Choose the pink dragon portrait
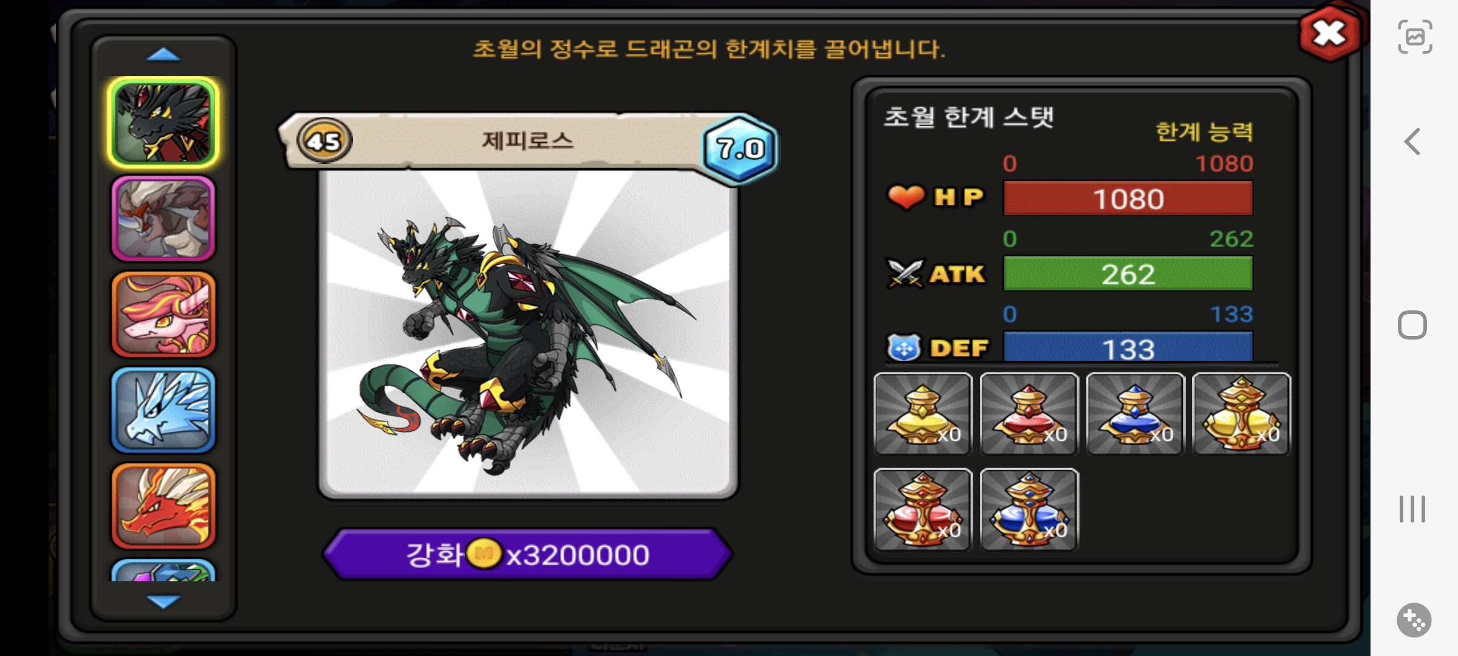Viewport: 1458px width, 656px height. [x=163, y=315]
